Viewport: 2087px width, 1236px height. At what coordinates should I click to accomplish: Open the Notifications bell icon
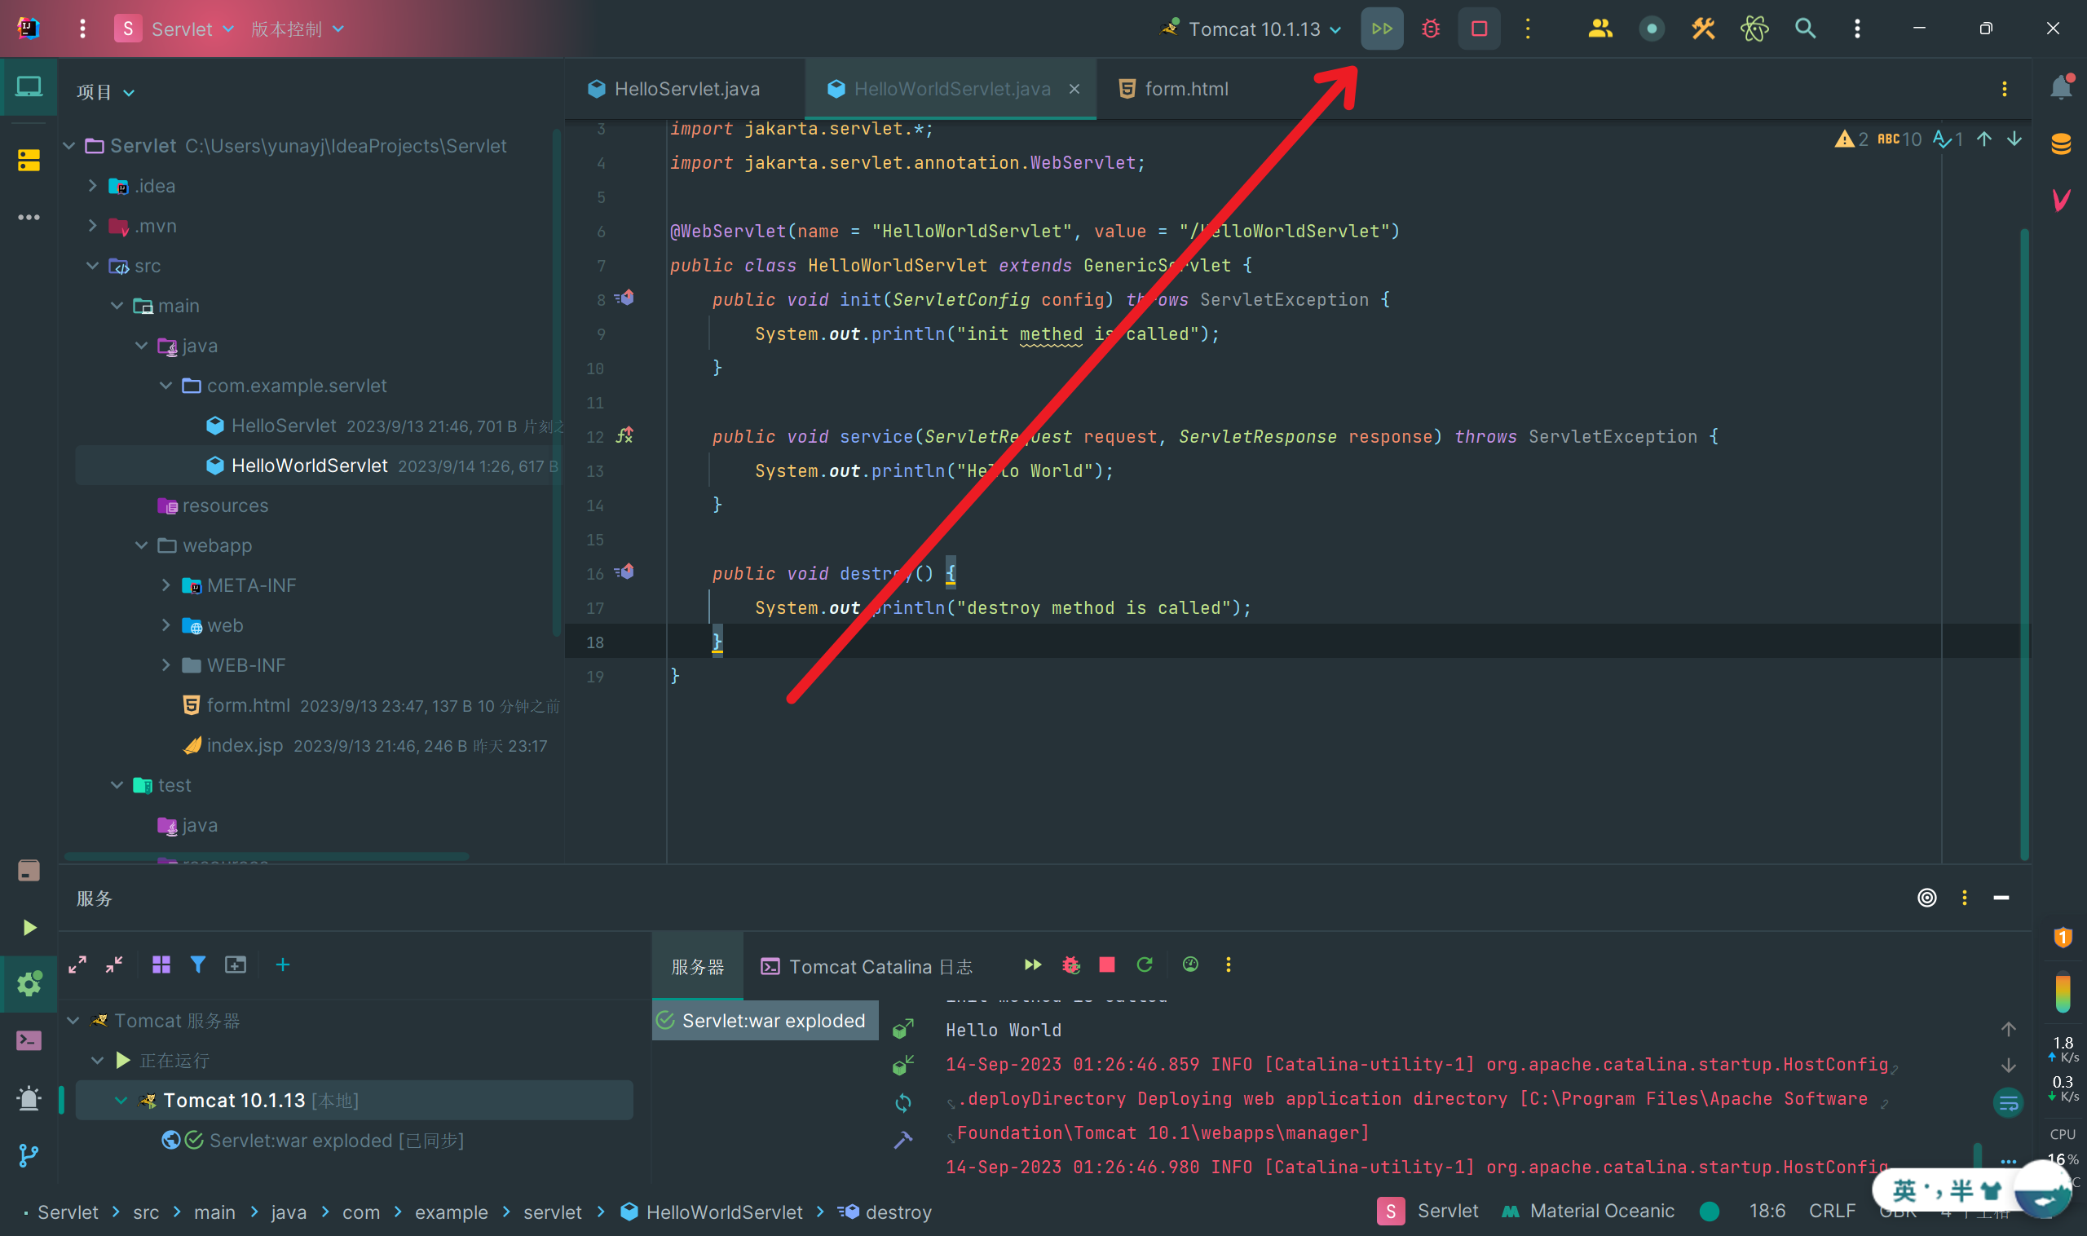click(2060, 87)
